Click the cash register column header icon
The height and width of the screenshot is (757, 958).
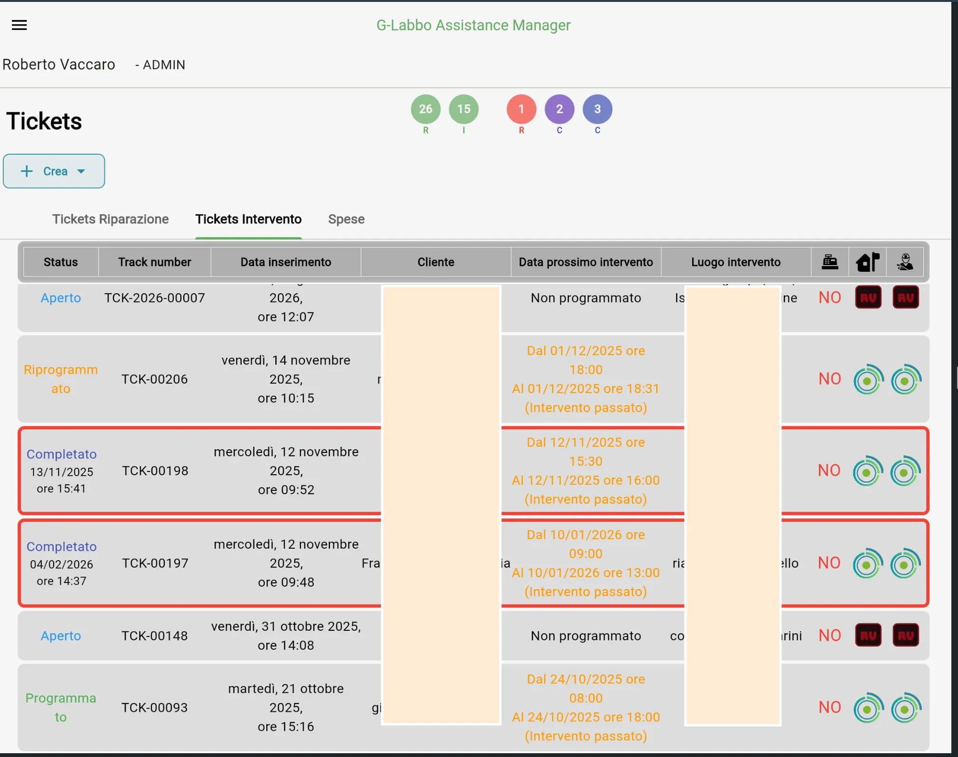[x=830, y=262]
